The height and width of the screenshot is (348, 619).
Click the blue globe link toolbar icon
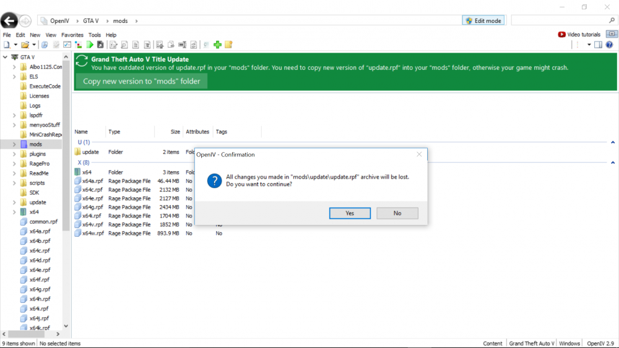[x=45, y=45]
